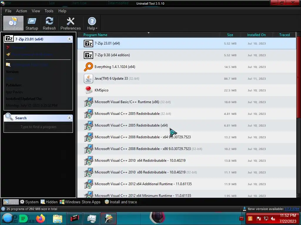Screen dimensions: 301x225
Task: Collapse the Search panel
Action: coord(69,118)
